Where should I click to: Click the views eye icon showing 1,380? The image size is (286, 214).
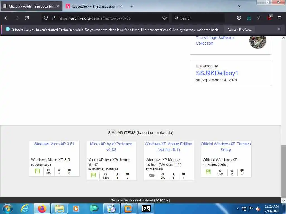click(x=220, y=171)
